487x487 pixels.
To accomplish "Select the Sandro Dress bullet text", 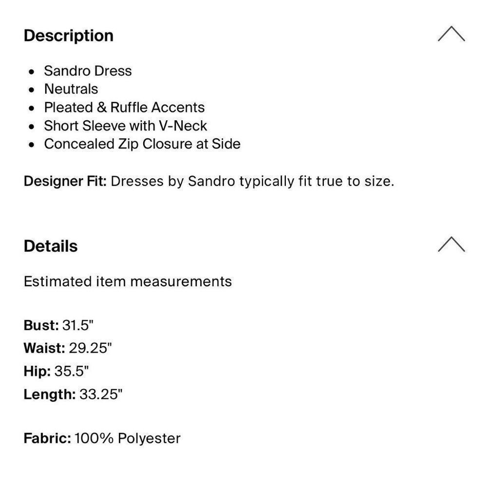I will pos(88,71).
